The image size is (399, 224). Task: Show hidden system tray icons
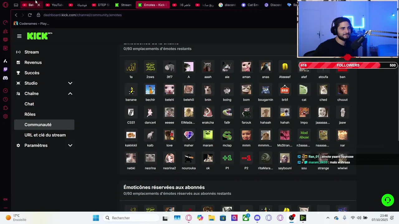tap(328, 218)
